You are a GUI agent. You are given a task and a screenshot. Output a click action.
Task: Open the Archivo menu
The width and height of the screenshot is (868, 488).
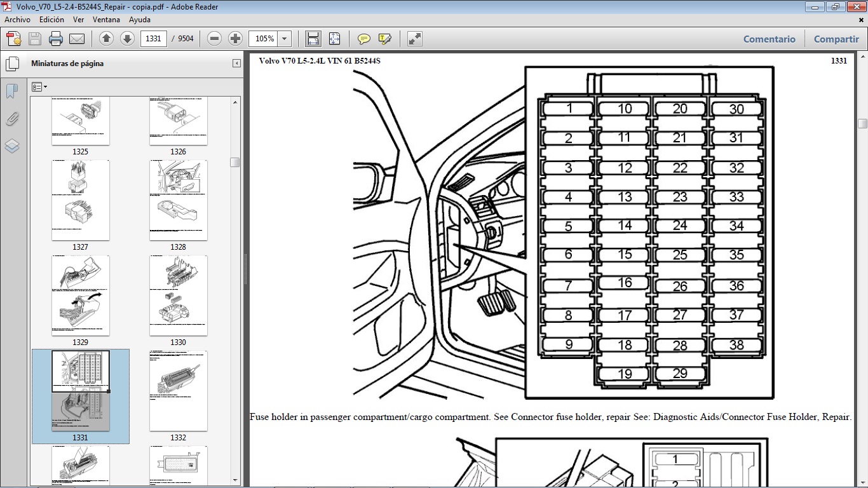click(x=17, y=20)
